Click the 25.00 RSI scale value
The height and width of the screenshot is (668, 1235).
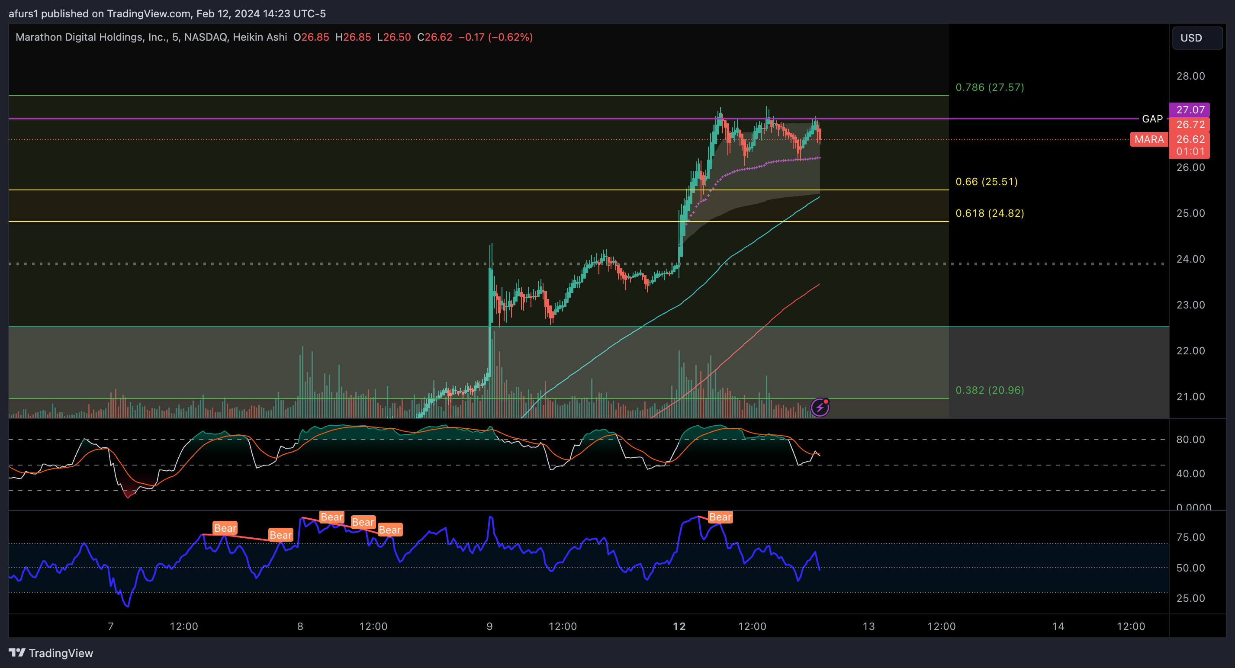1190,598
